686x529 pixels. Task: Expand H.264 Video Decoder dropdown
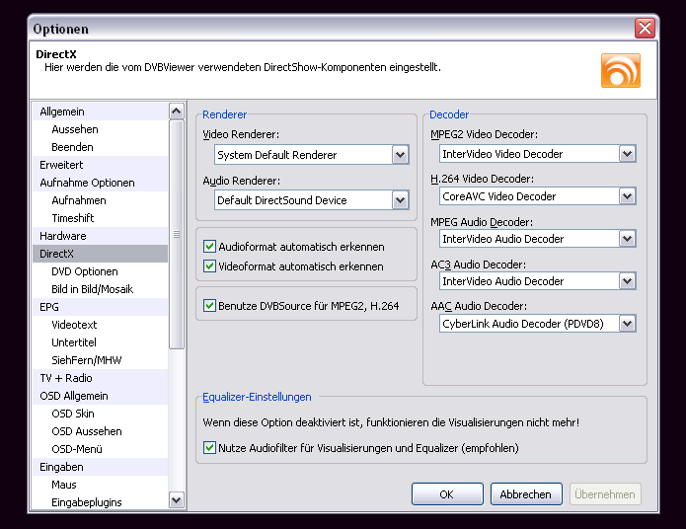(x=627, y=196)
